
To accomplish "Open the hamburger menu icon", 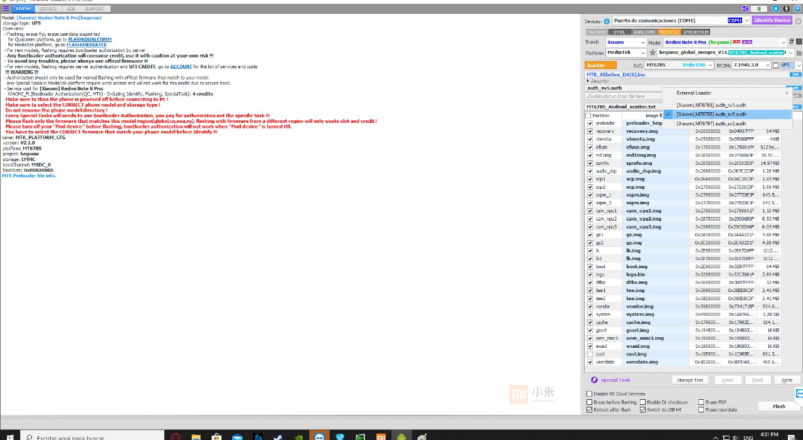I will (x=6, y=9).
